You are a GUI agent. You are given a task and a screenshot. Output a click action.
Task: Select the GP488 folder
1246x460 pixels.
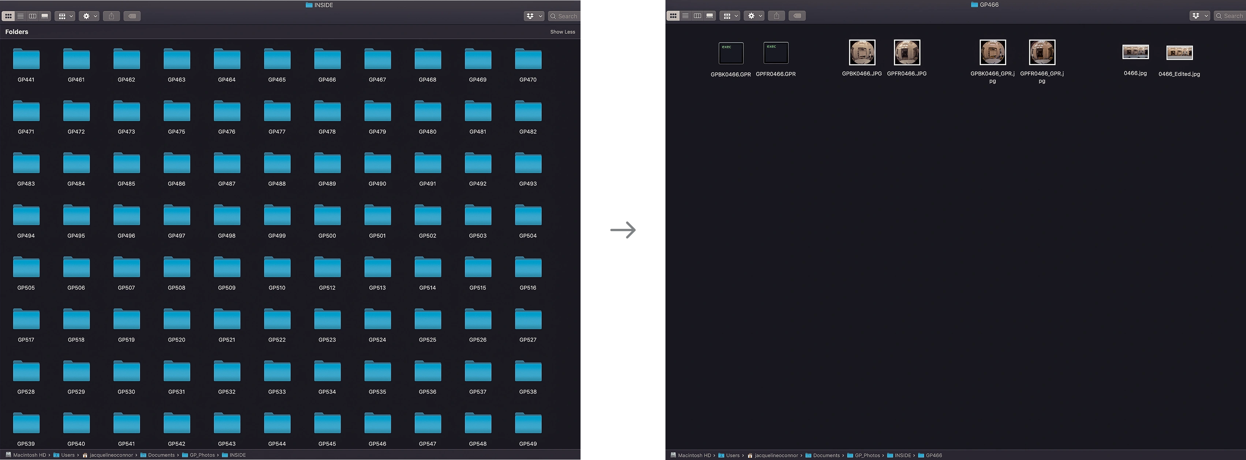(277, 163)
